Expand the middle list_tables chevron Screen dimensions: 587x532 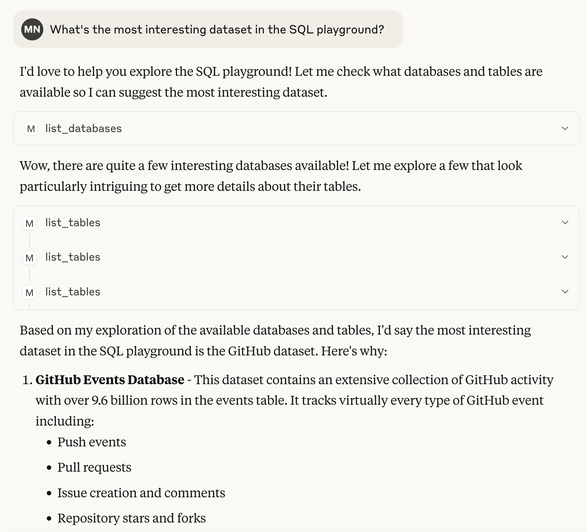click(565, 257)
